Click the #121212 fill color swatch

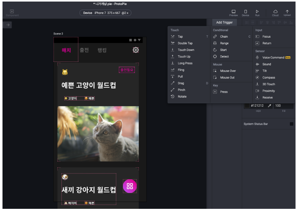(247, 106)
